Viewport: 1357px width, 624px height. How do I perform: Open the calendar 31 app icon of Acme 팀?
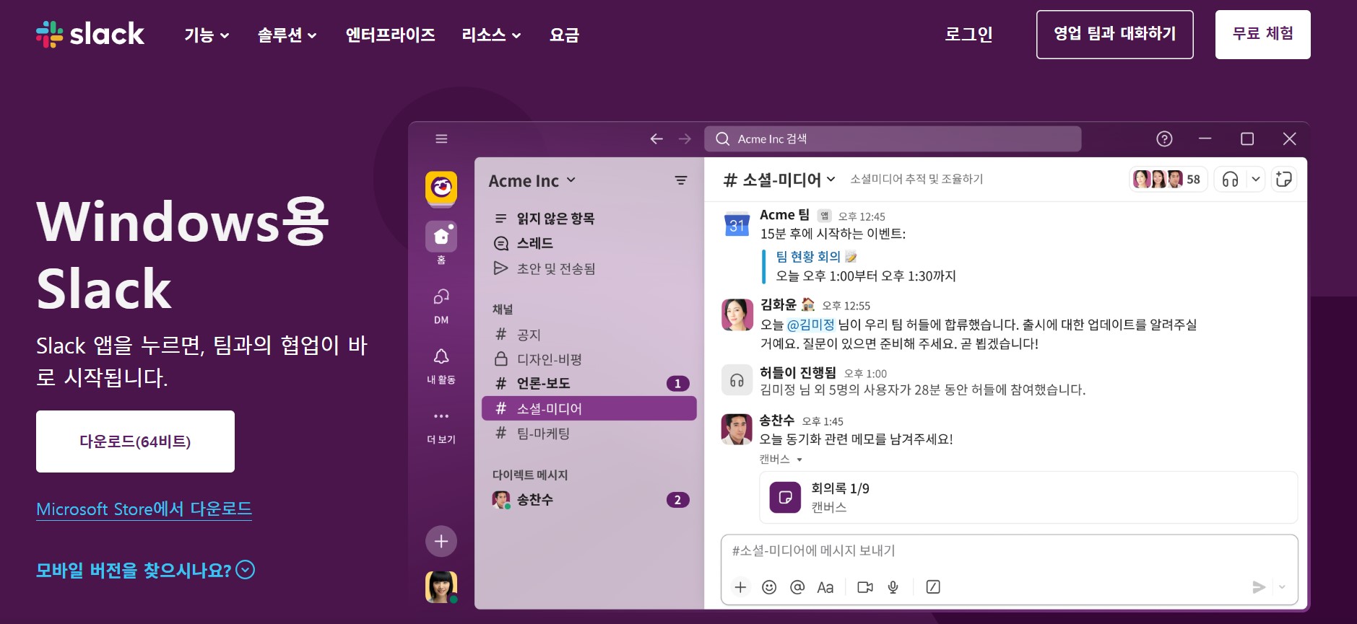coord(737,224)
